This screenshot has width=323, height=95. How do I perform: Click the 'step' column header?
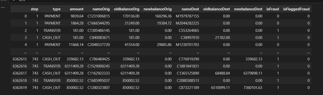click(x=34, y=9)
